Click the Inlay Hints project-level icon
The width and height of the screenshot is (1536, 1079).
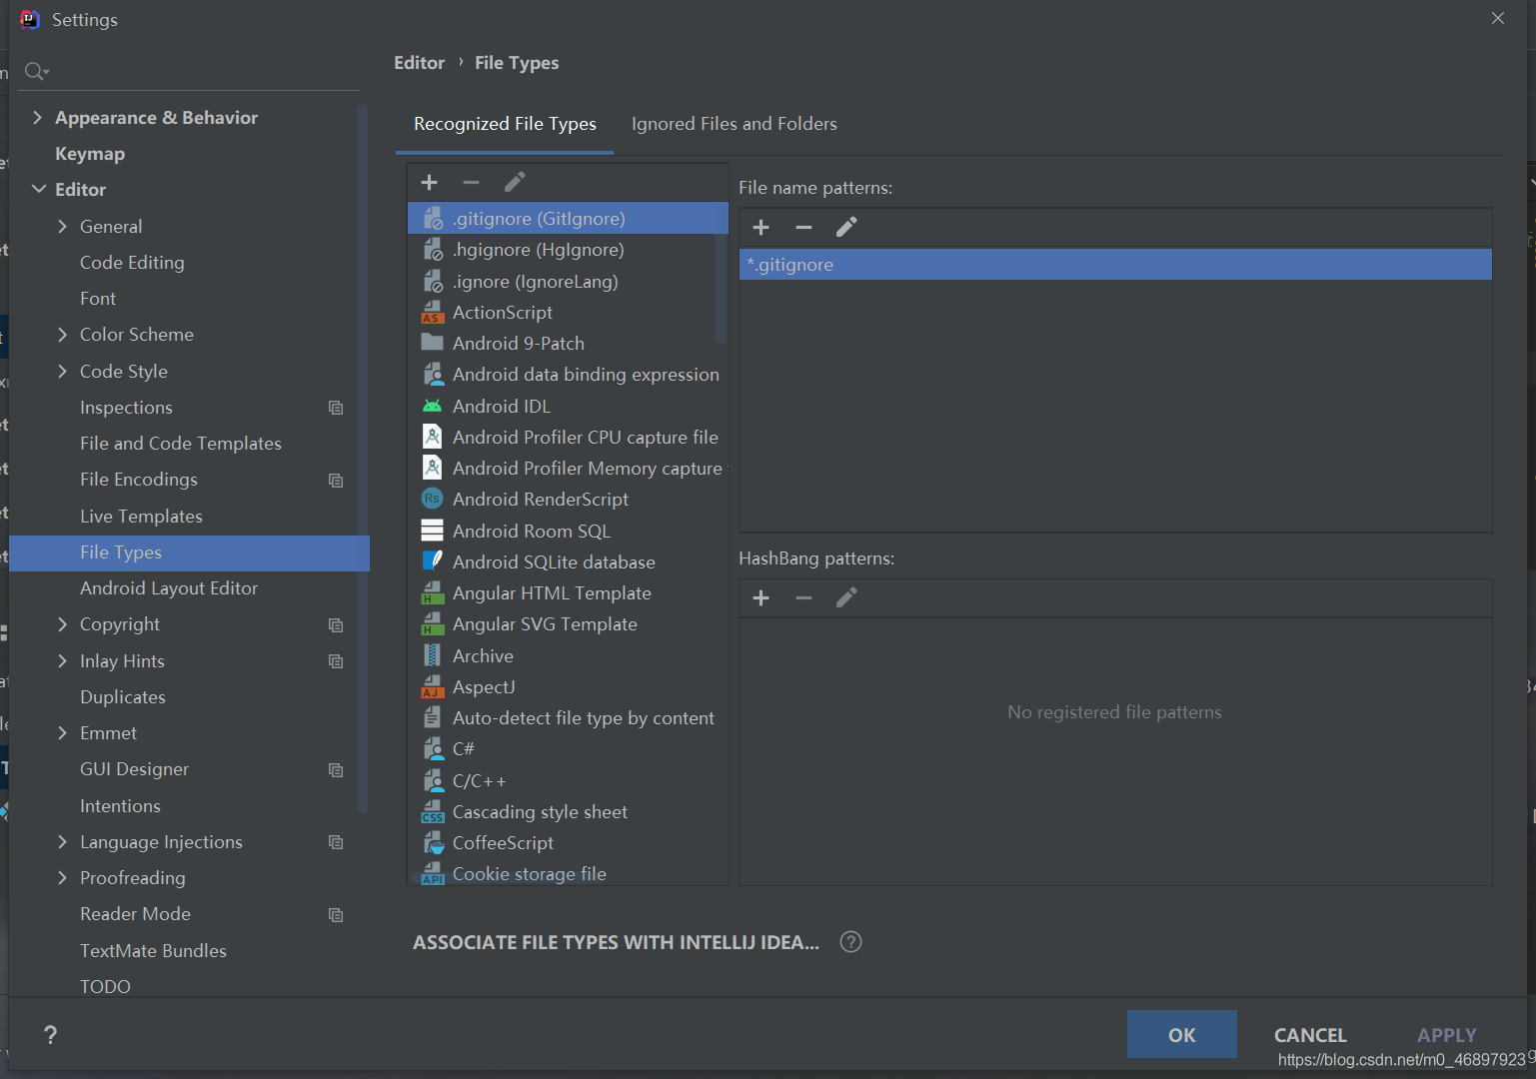coord(336,661)
